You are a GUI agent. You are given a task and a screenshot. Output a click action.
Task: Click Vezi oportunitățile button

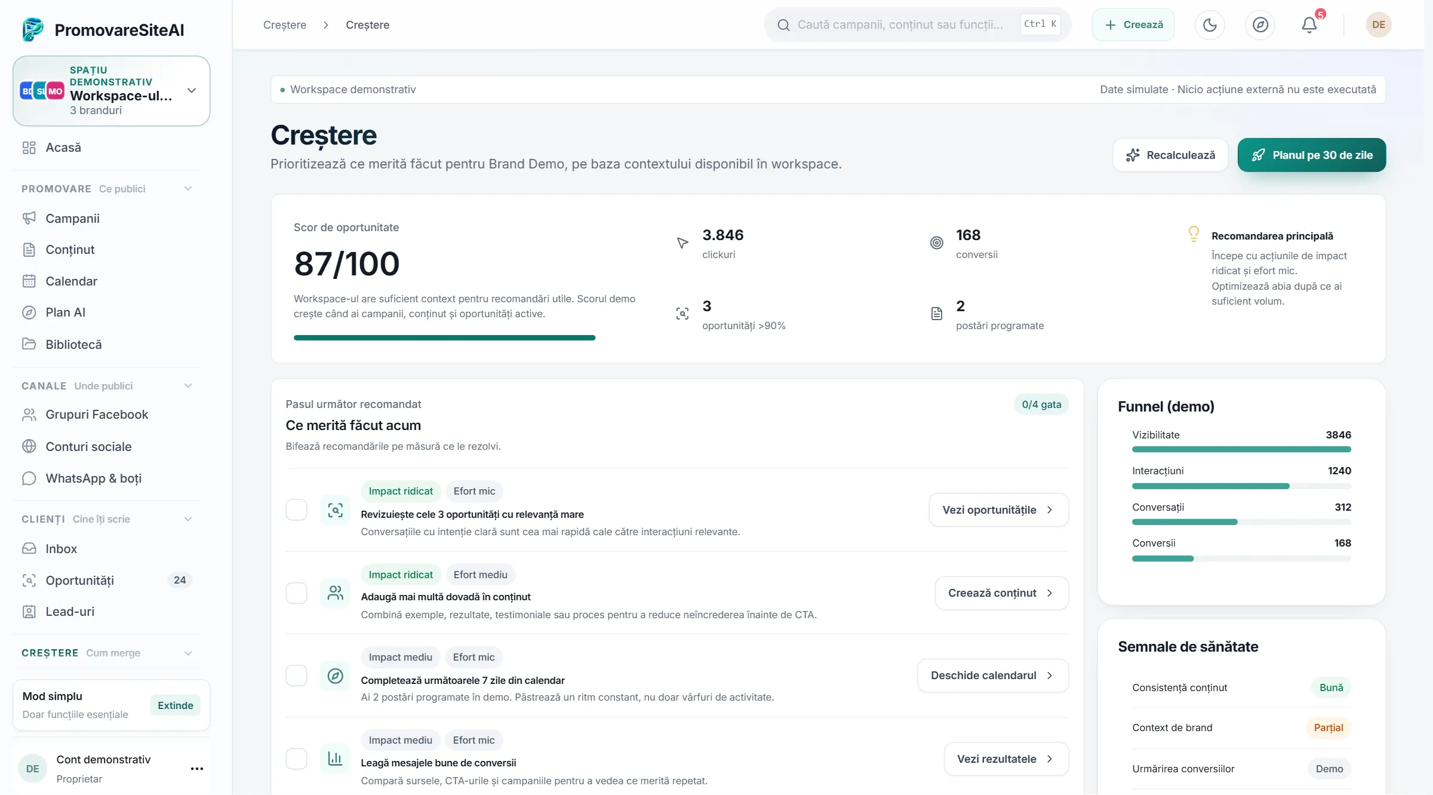(999, 509)
